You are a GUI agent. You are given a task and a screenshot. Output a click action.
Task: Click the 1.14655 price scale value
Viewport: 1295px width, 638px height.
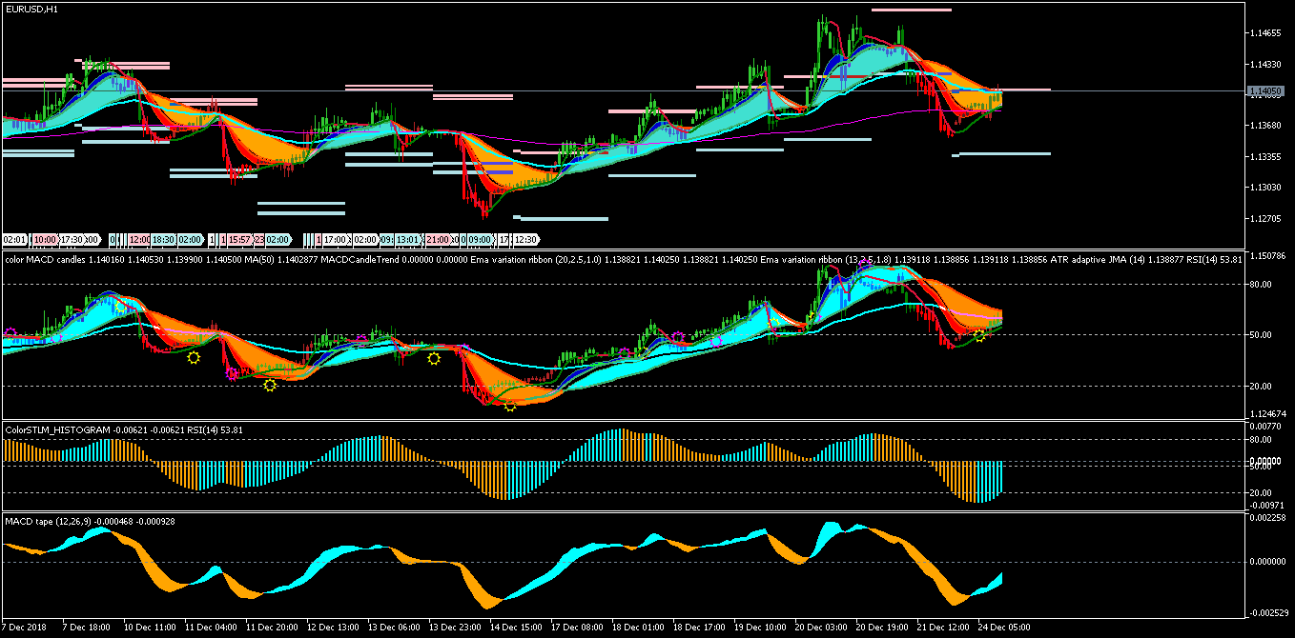1264,33
